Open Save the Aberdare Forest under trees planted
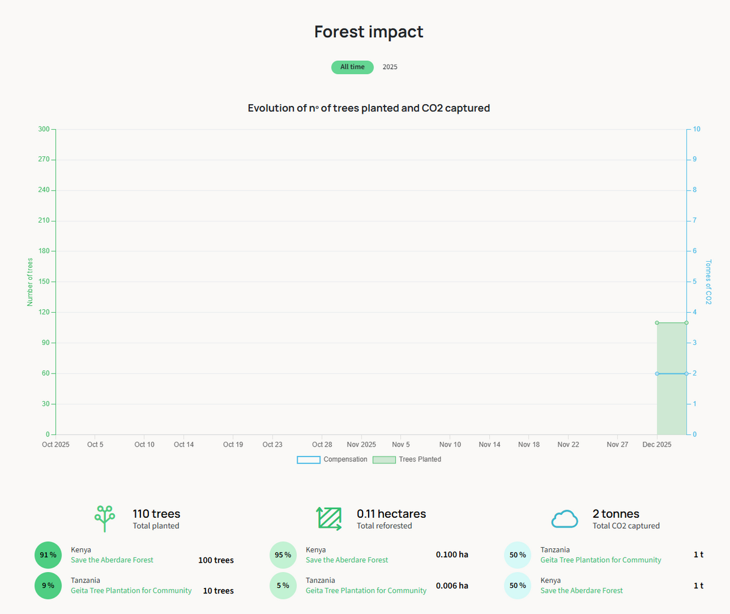730x614 pixels. pos(112,560)
